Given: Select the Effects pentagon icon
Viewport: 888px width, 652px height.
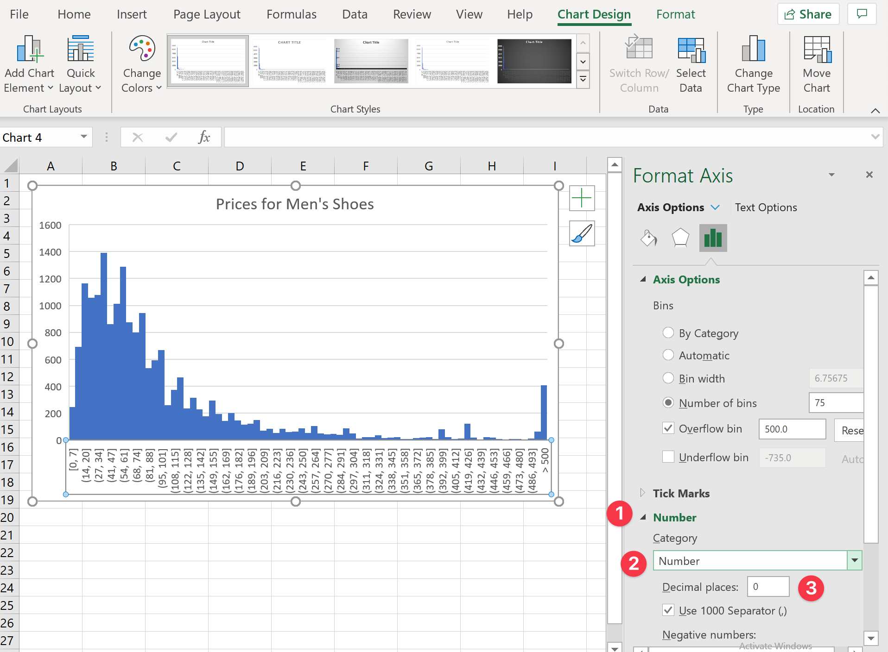Looking at the screenshot, I should pos(680,238).
